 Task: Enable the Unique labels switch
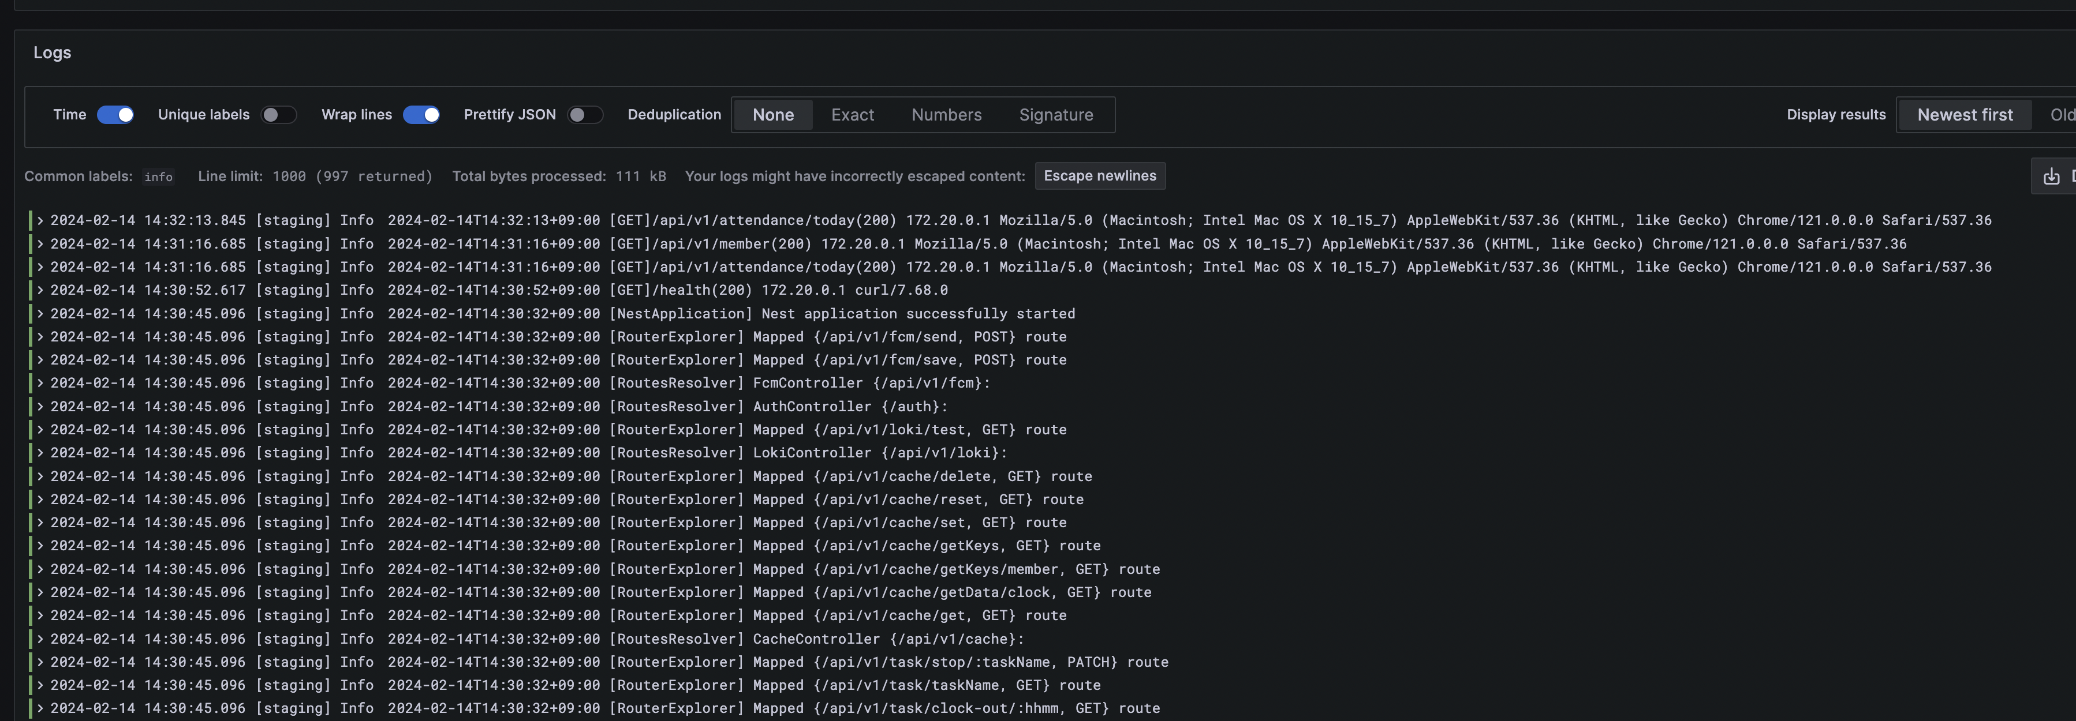pos(279,114)
